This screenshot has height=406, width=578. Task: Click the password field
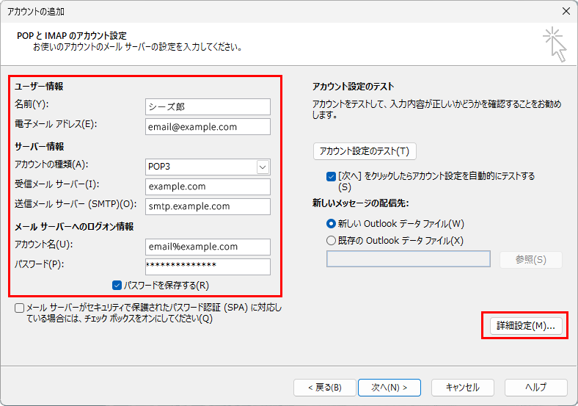point(208,266)
